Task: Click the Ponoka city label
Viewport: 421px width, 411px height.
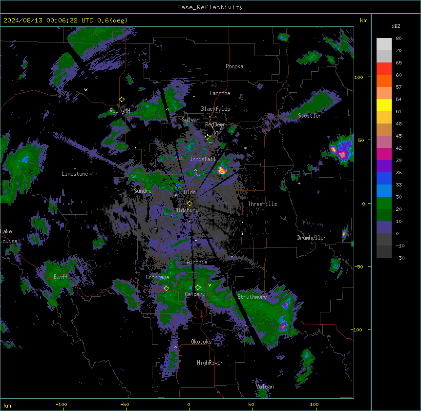Action: [234, 66]
